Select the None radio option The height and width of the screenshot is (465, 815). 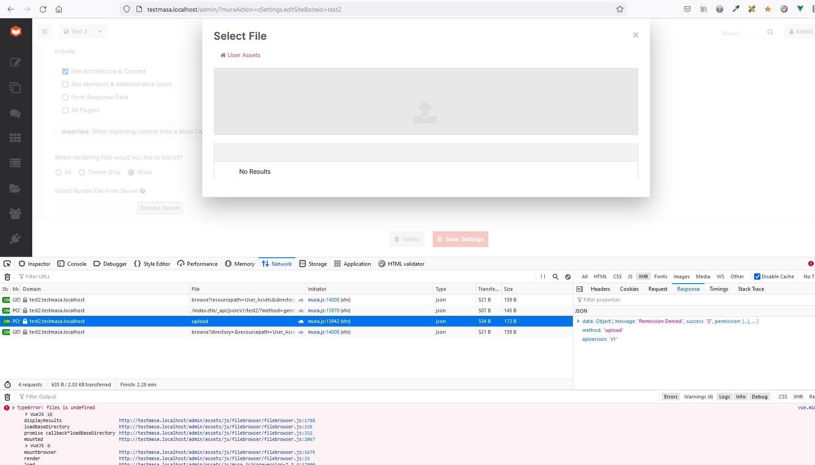[x=131, y=172]
